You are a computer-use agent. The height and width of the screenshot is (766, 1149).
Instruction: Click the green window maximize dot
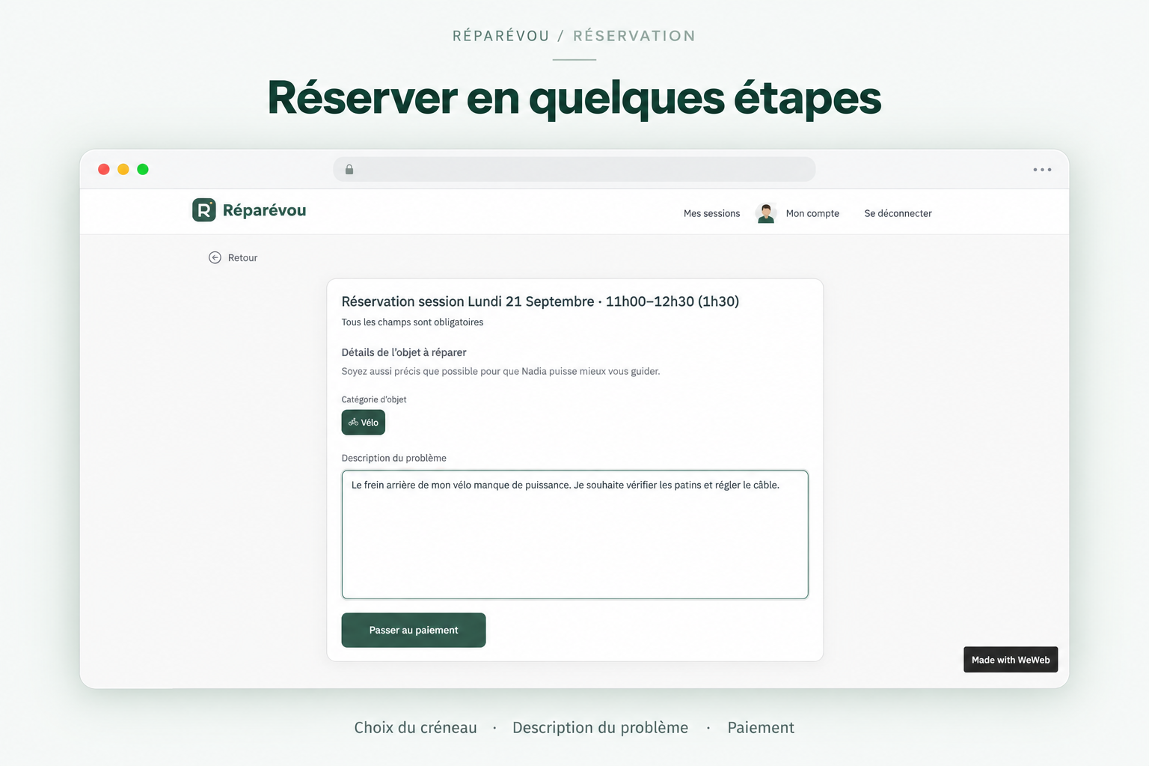(143, 169)
